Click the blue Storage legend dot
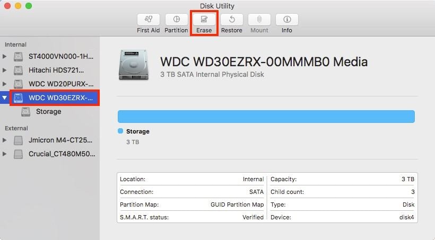Screen dimensions: 435x240 [120, 131]
